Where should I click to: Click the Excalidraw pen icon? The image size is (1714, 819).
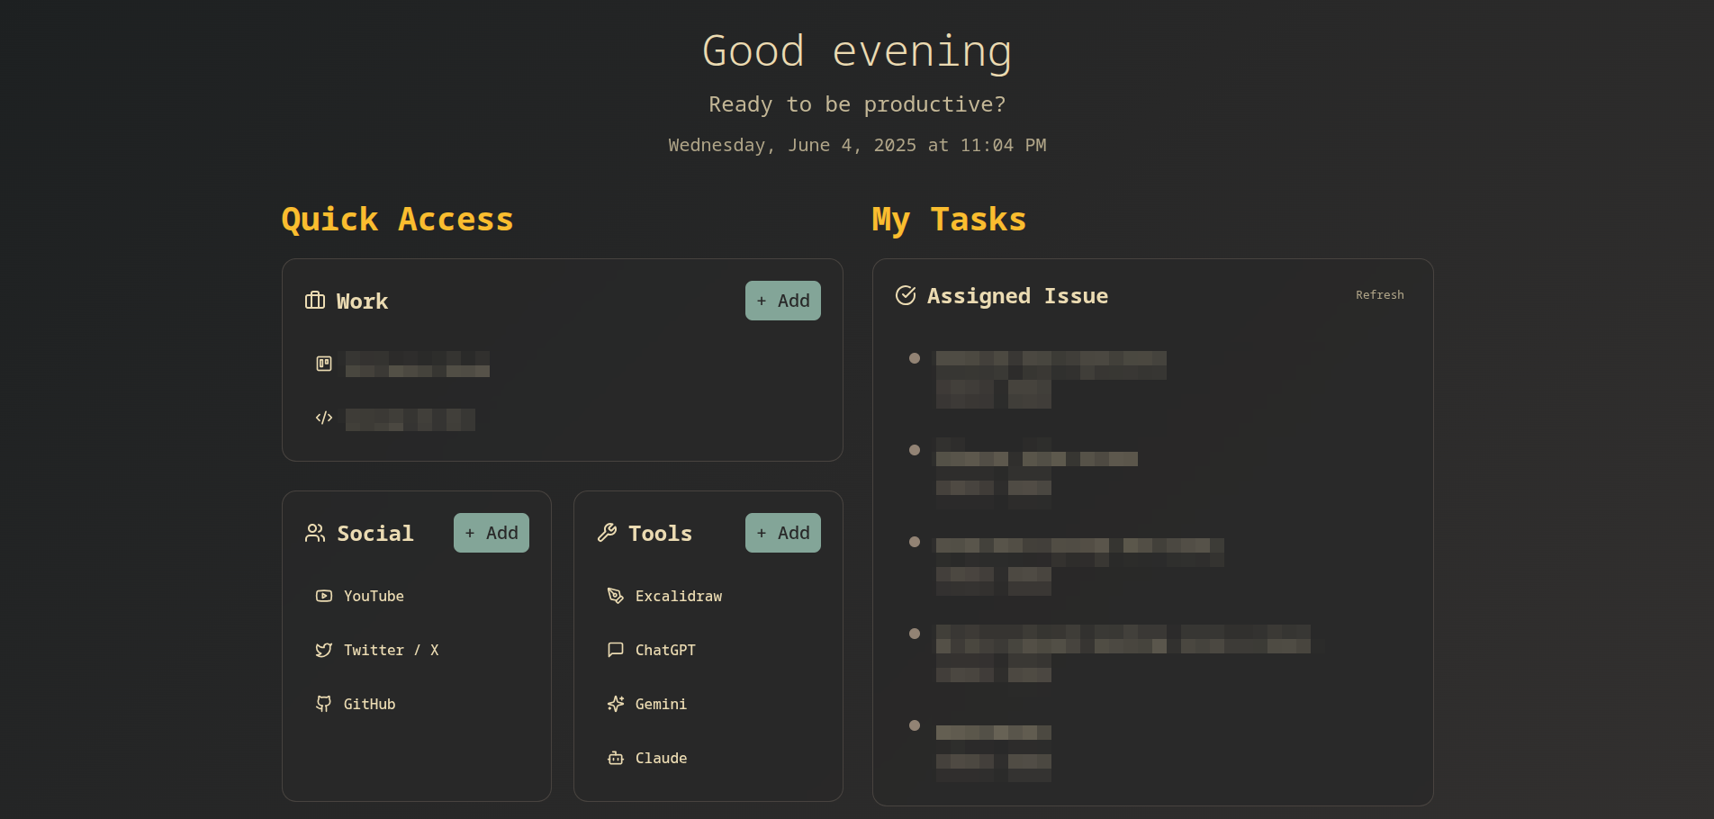tap(616, 595)
